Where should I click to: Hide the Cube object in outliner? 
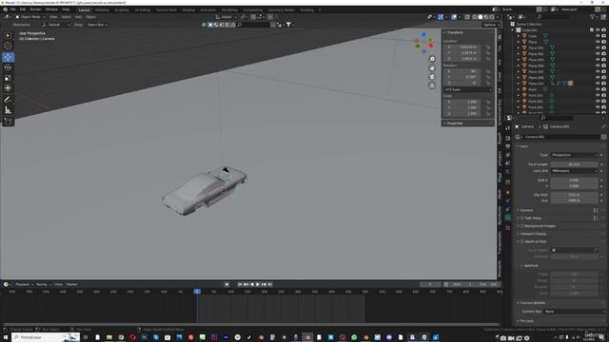(598, 36)
